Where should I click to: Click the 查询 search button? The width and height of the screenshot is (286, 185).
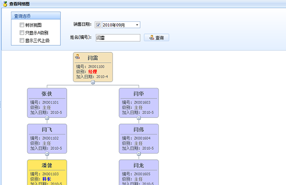point(156,38)
